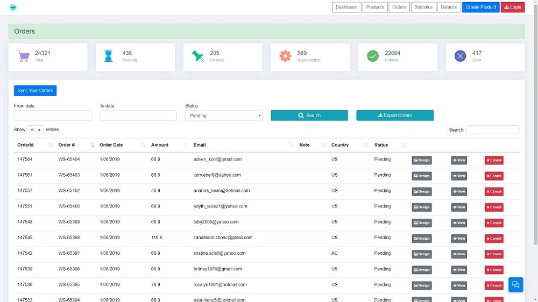Open the Statistics menu item
This screenshot has width=538, height=302.
[x=423, y=8]
